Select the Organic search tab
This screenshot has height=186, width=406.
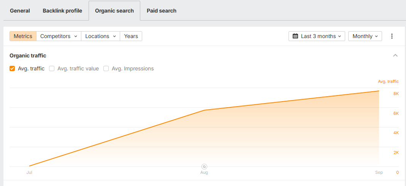coord(114,11)
